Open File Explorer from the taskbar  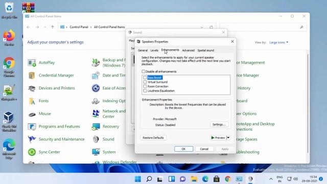click(194, 179)
